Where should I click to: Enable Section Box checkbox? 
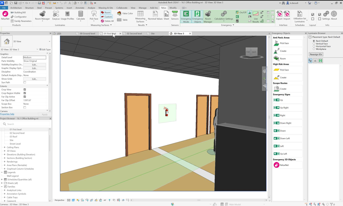tap(25, 108)
